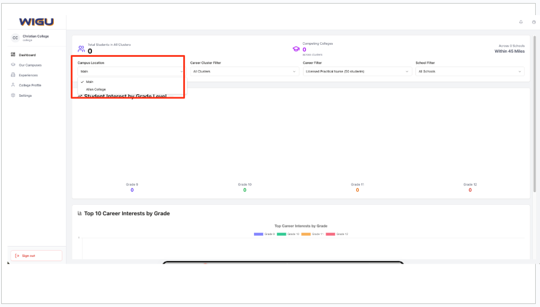Expand the Career Cluster Filter dropdown

244,71
